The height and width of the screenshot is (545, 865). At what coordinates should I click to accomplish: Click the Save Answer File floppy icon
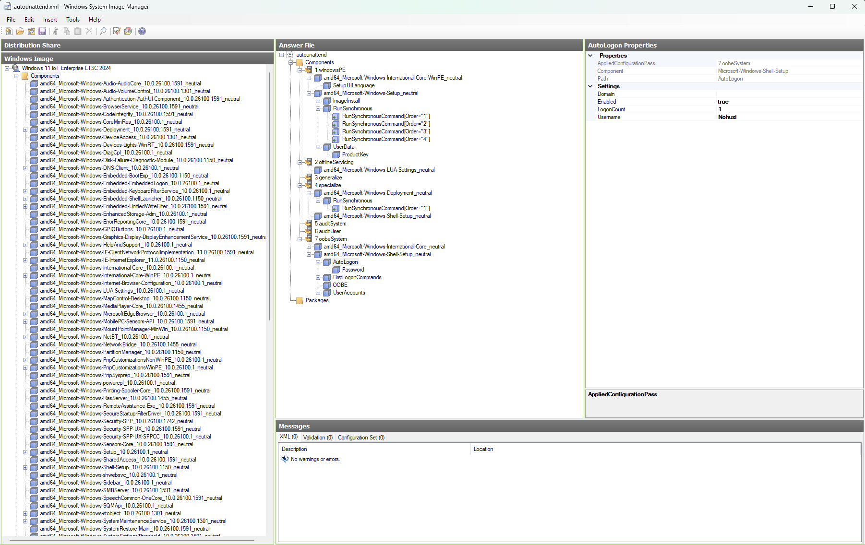coord(42,31)
